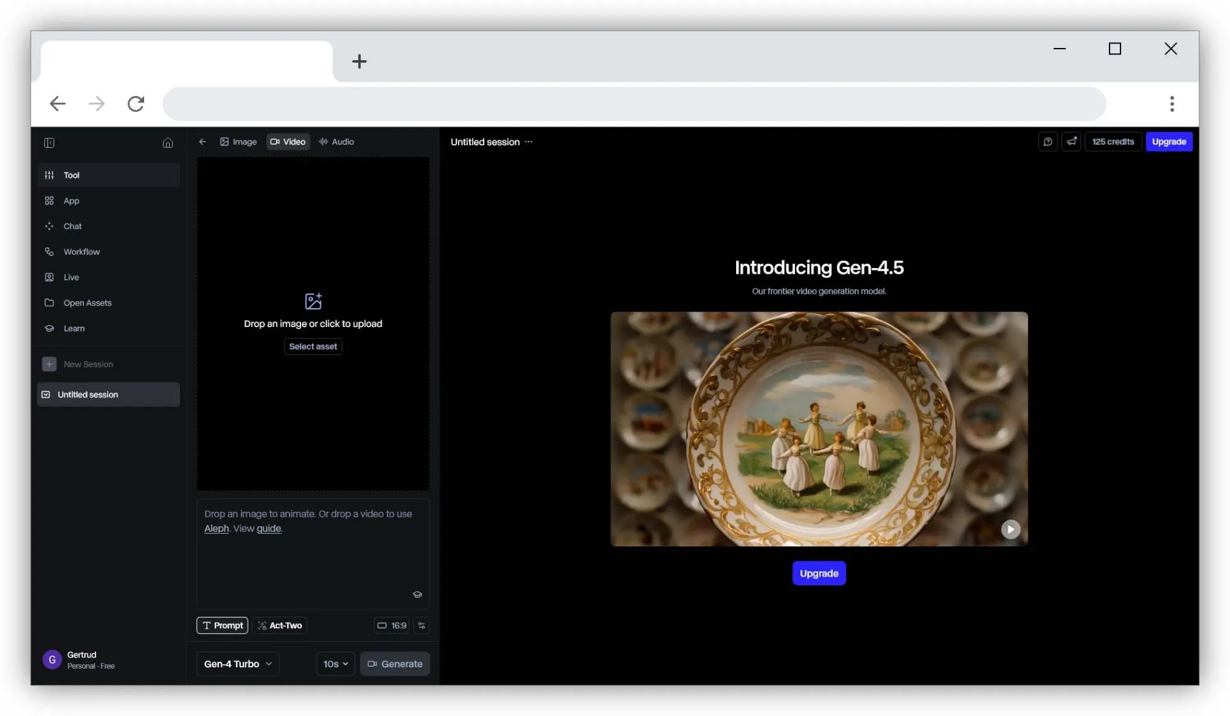The height and width of the screenshot is (716, 1230).
Task: Play the Gen-4.5 preview video
Action: (x=1010, y=529)
